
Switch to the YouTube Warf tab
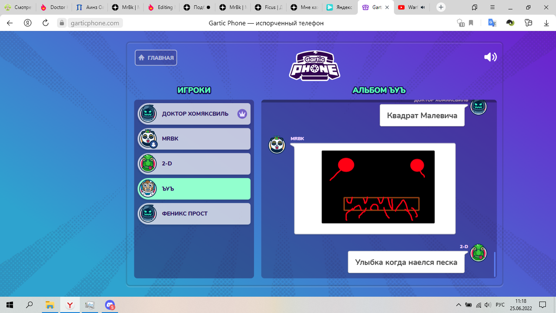click(412, 7)
